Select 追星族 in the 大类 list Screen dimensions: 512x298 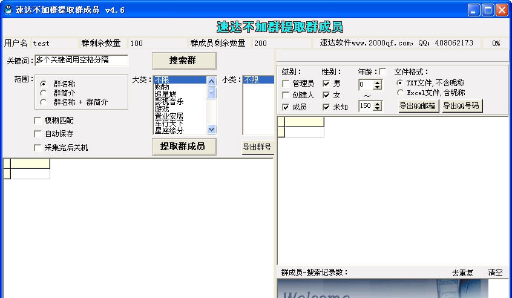tap(180, 94)
